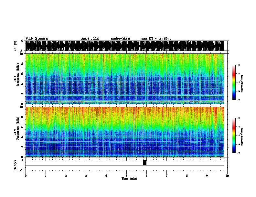Click ch.1 frequency tick label "4"

(x=23, y=84)
